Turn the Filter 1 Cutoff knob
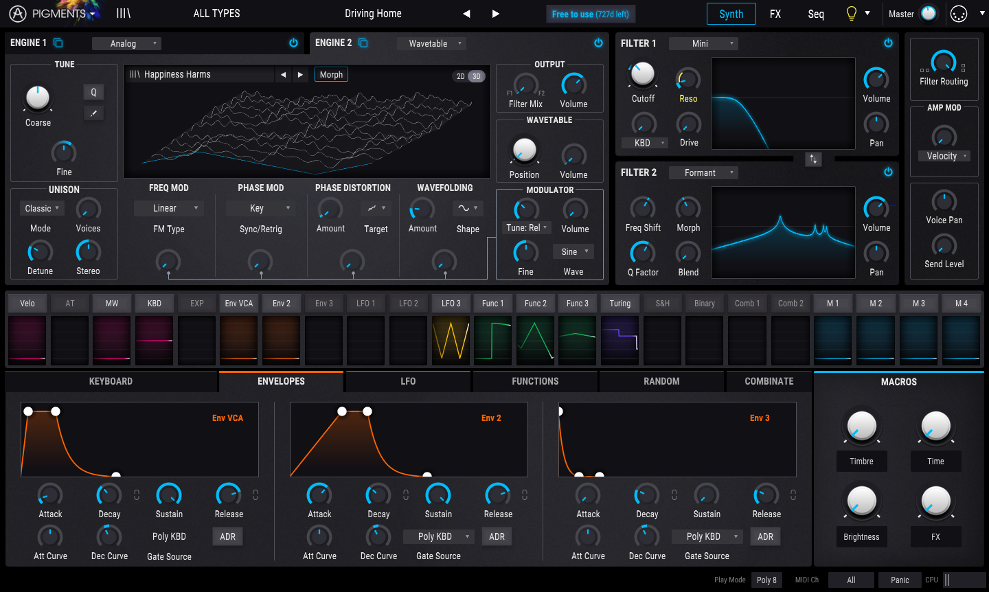 pos(643,74)
